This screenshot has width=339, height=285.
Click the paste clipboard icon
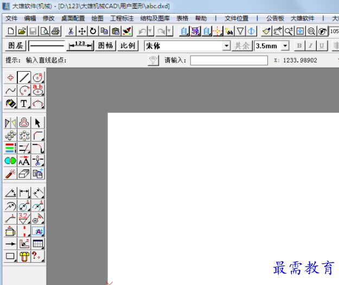(x=116, y=31)
